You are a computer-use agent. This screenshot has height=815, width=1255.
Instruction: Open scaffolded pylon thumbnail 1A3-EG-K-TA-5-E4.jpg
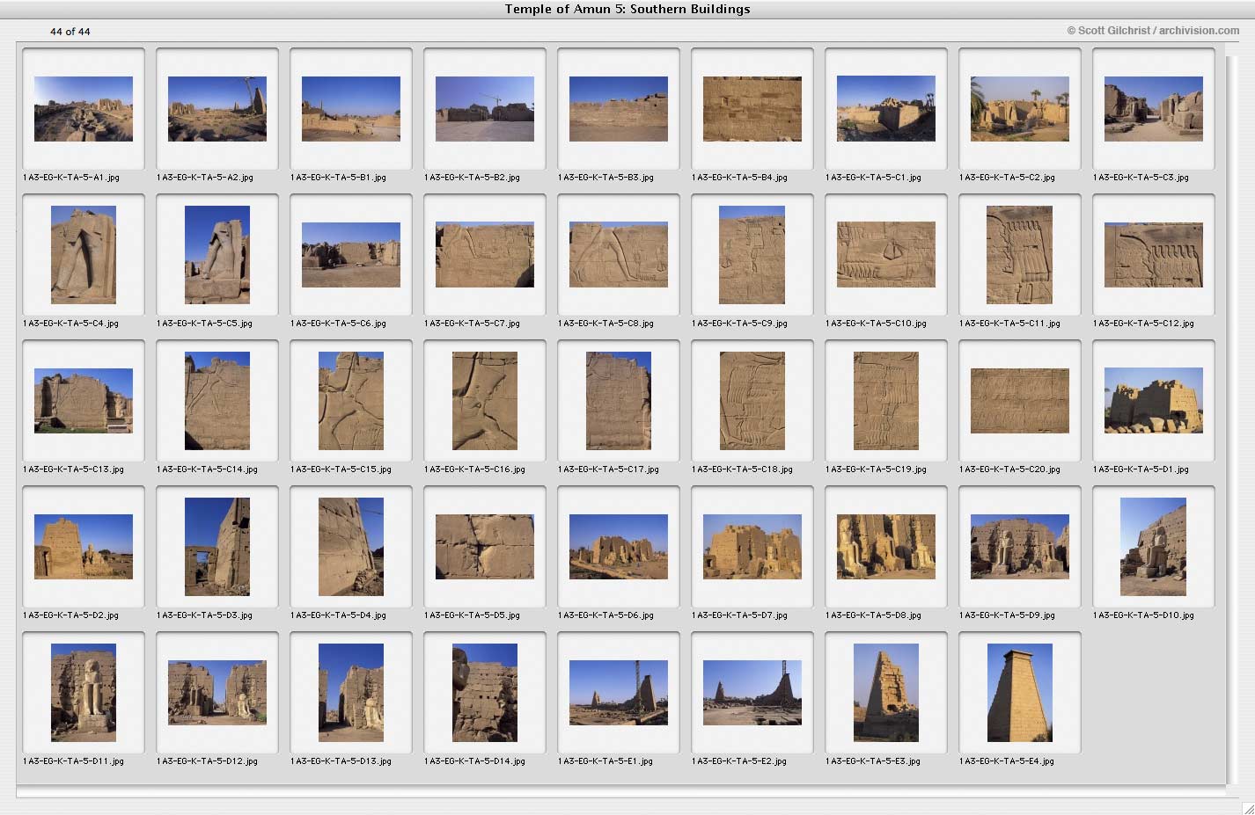click(1020, 693)
